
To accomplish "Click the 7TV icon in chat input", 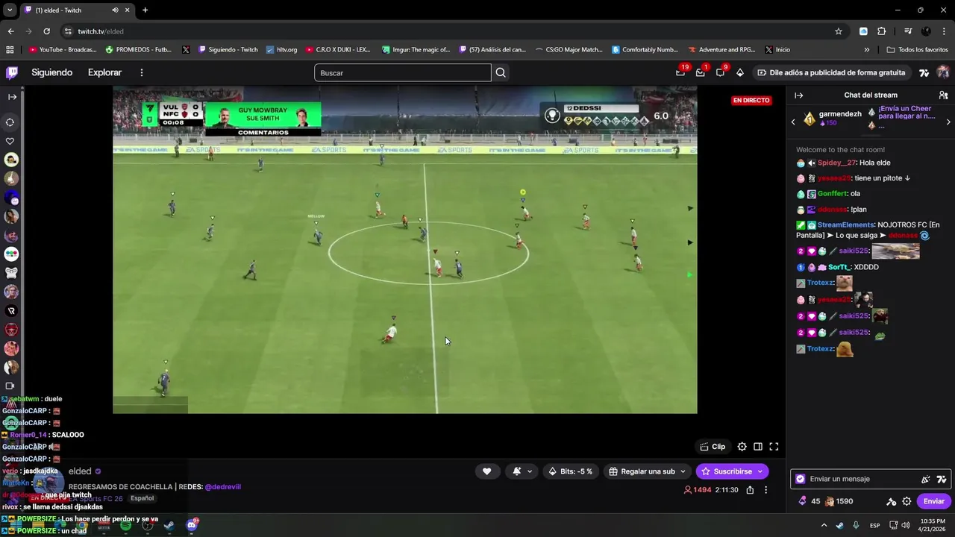I will [942, 479].
